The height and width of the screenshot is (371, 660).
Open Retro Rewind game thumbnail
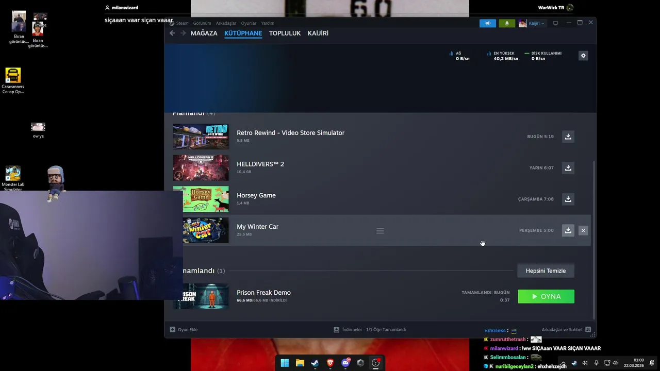click(201, 136)
